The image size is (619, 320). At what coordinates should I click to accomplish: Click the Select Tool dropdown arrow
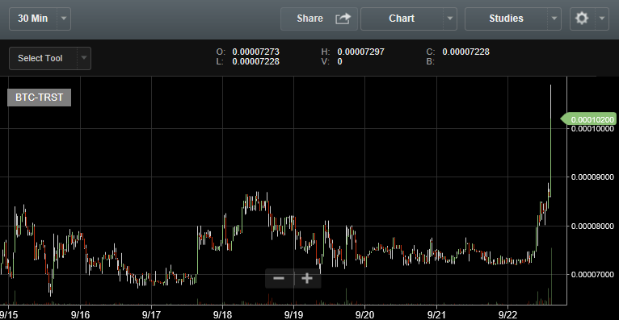(84, 58)
